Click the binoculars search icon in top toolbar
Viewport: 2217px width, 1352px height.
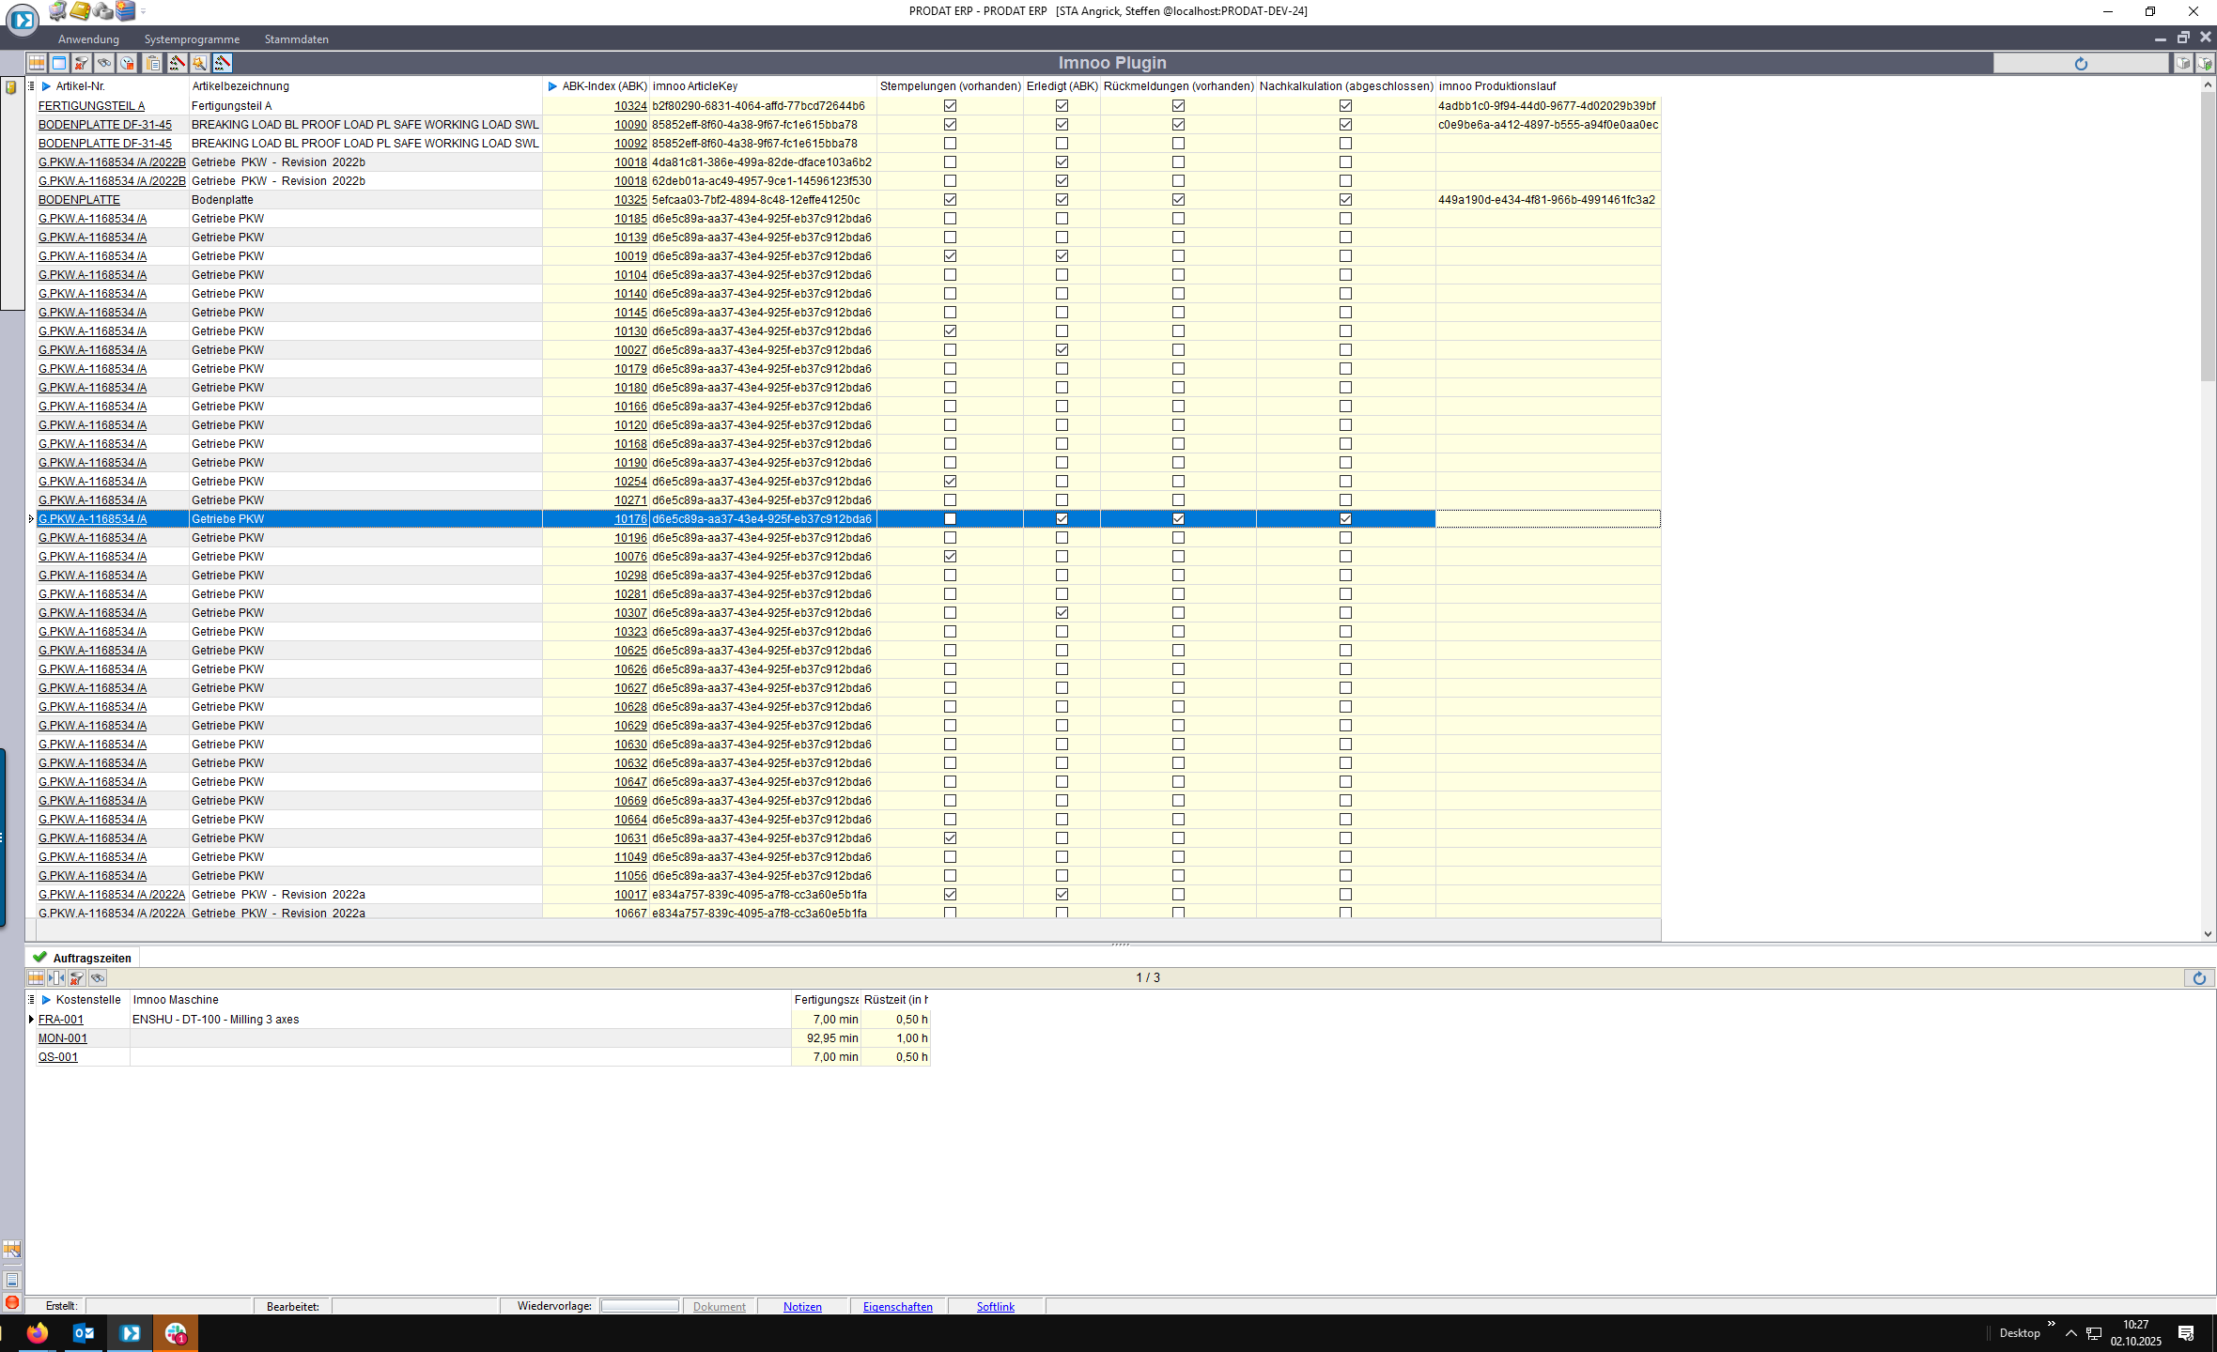coord(104,63)
